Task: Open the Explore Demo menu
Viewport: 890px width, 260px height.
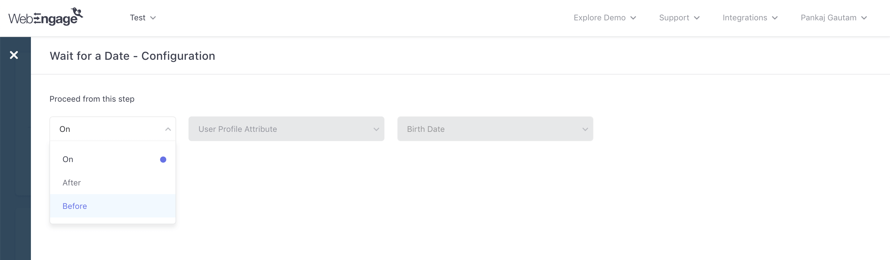Action: coord(600,18)
